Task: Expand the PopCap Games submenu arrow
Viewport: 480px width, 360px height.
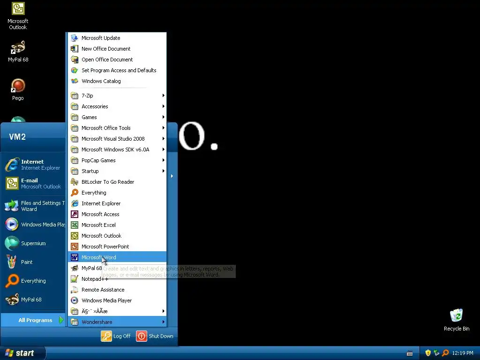Action: (164, 160)
